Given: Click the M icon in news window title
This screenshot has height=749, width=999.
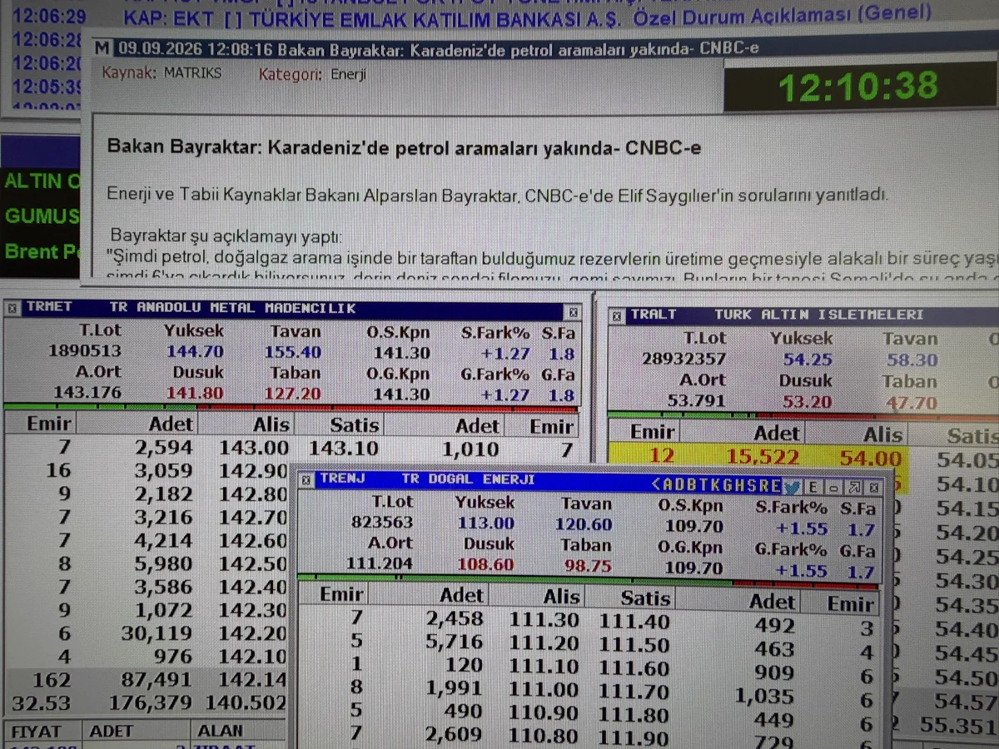Looking at the screenshot, I should tap(102, 47).
